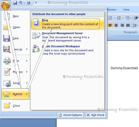Click the Paragraph group label
The width and height of the screenshot is (139, 127).
130,32
